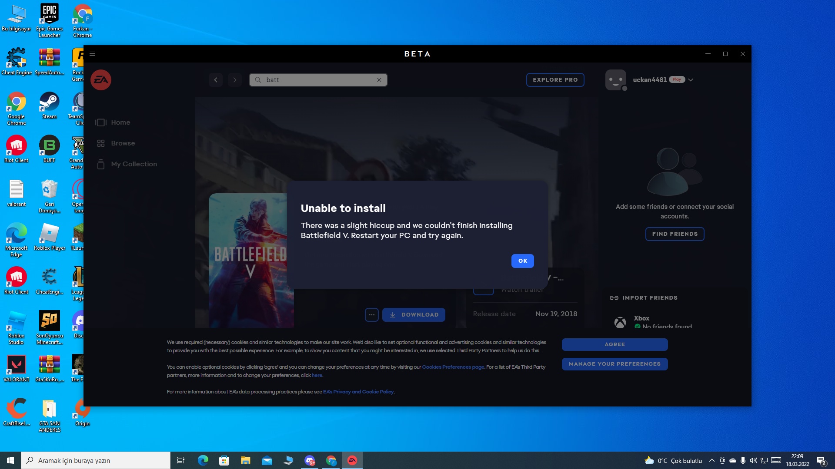Open Microsoft Store from the taskbar
This screenshot has height=469, width=835.
click(x=224, y=460)
